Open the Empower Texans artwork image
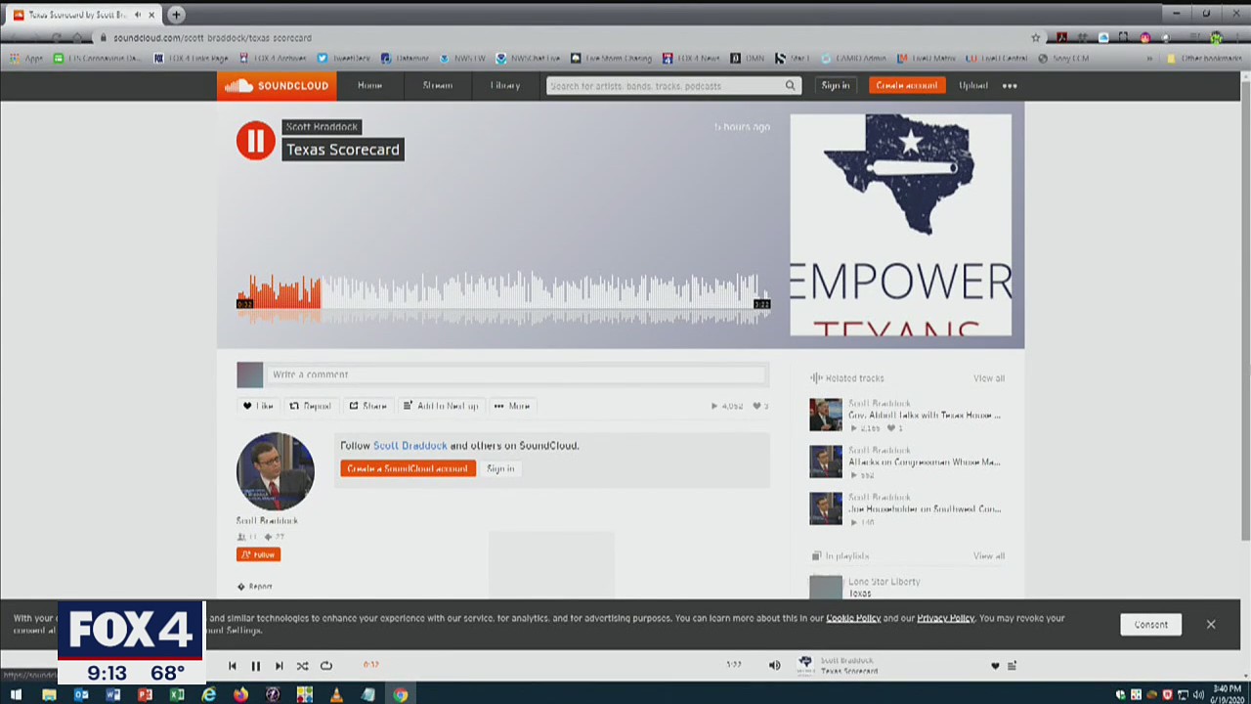Screen dimensions: 1251x704 [x=900, y=225]
